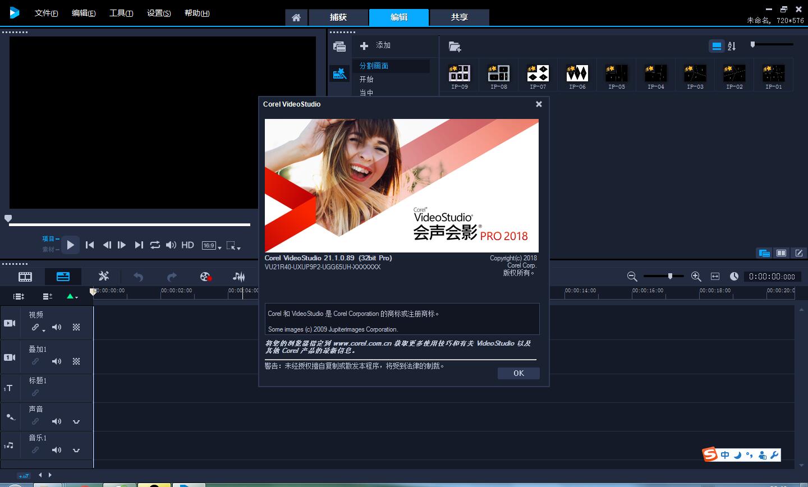Expand the 声音 track options
808x487 pixels.
(x=76, y=421)
